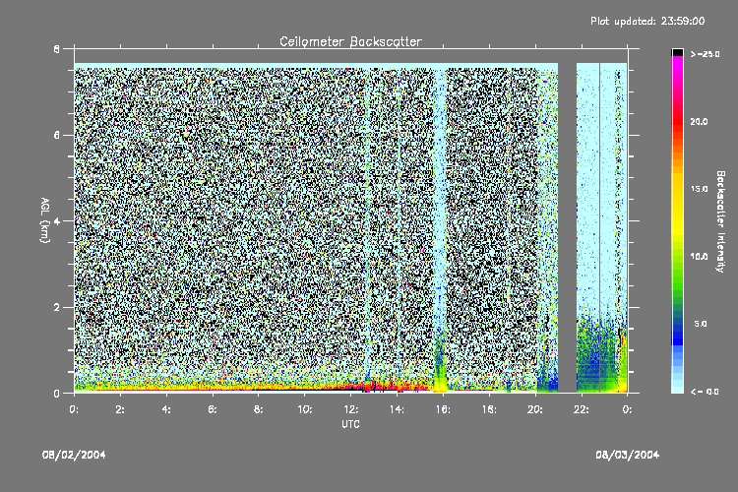
Task: Click the '18:' x-axis tick label
Action: point(489,409)
